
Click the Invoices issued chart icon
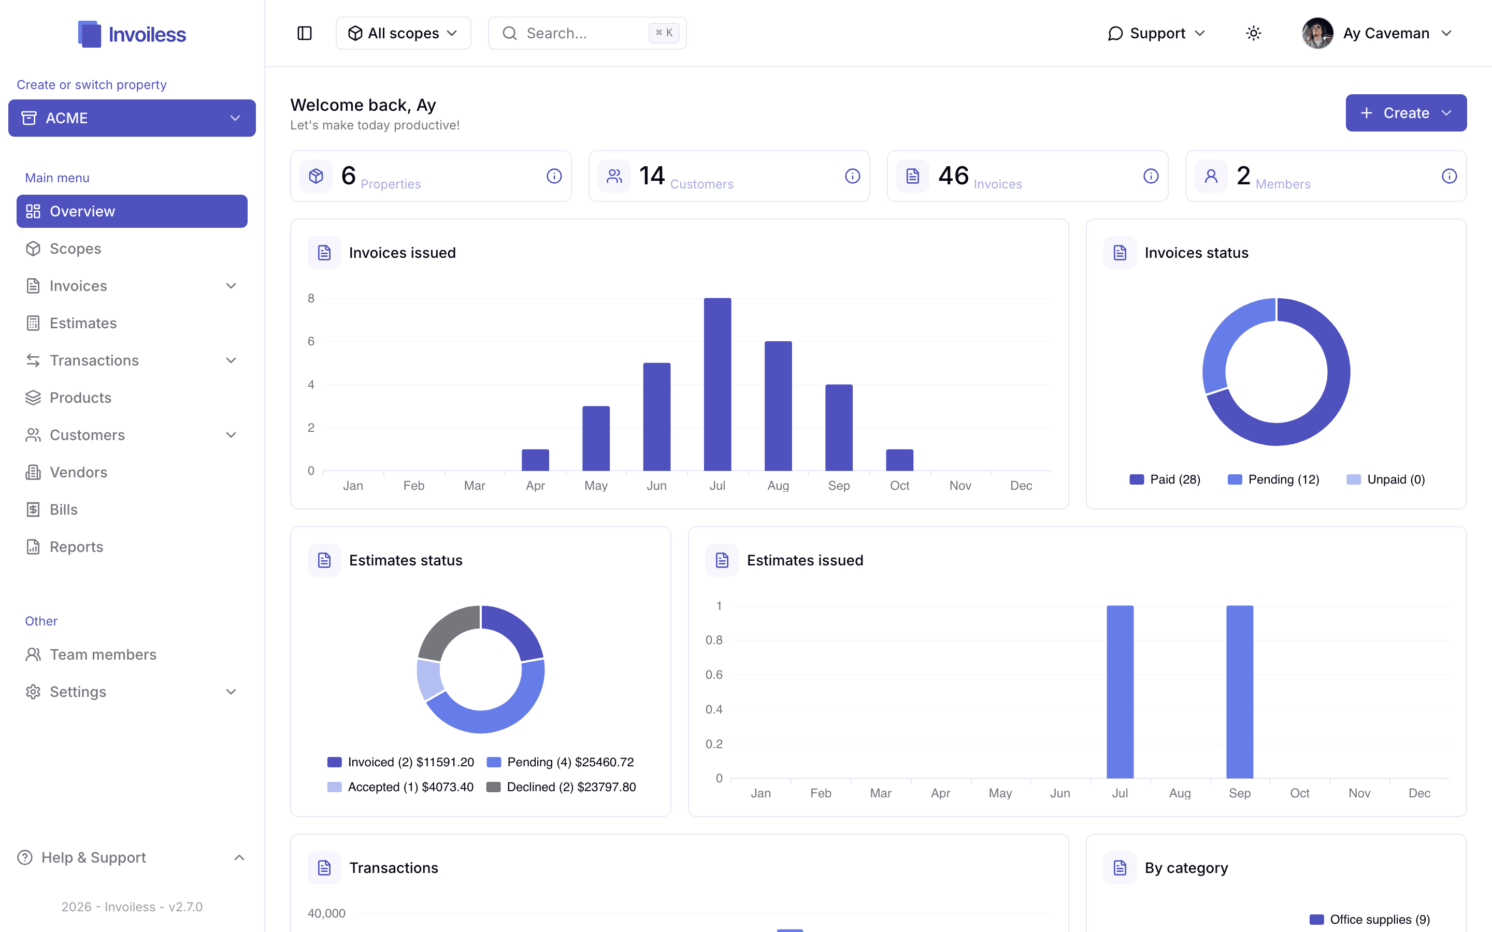324,253
